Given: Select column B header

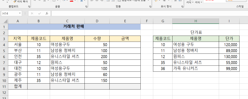Looking at the screenshot, I should [39, 21].
